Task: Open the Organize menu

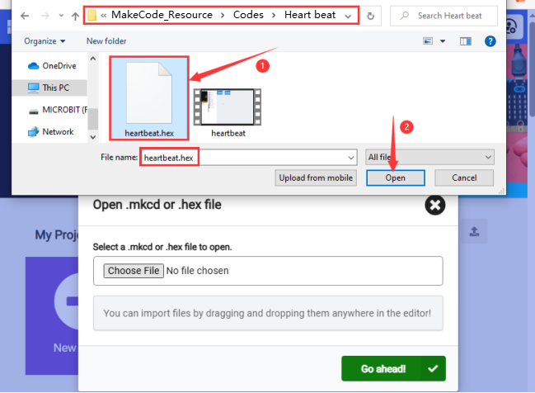Action: click(45, 41)
